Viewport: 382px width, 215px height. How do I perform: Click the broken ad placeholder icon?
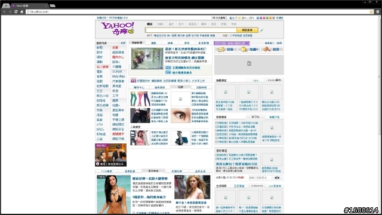pos(249,64)
